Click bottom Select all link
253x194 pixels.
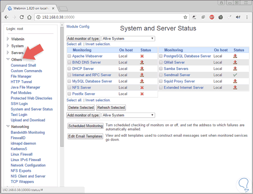click(74, 100)
